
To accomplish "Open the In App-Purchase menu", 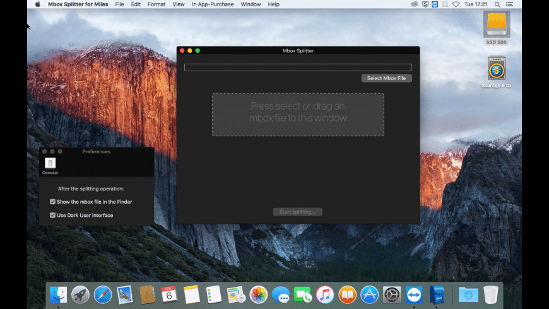I will point(213,4).
